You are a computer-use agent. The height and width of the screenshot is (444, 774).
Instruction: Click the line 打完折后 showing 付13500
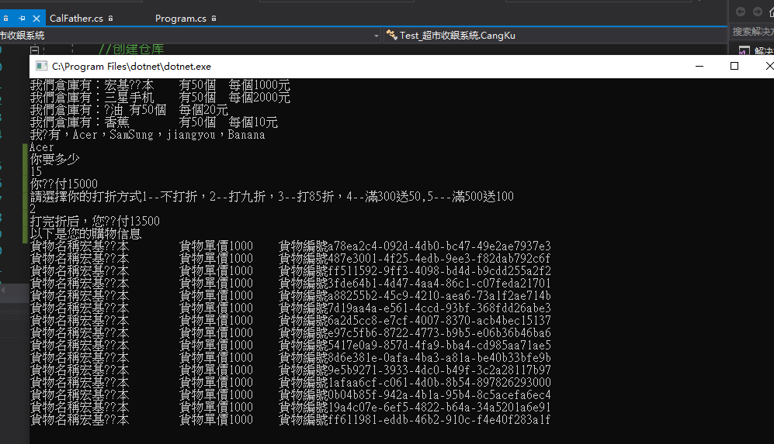click(95, 222)
